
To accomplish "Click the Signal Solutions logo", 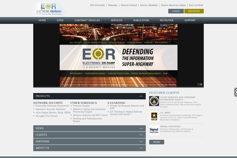I will (154, 130).
